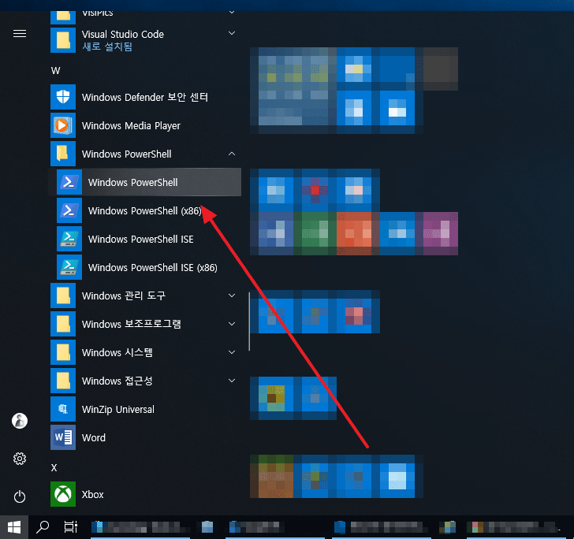Image resolution: width=574 pixels, height=539 pixels.
Task: Expand the Visual Studio Code folder chevron
Action: tap(232, 33)
